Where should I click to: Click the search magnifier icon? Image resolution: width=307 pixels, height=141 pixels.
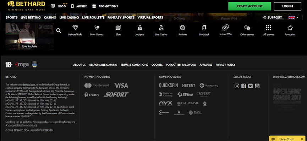tap(59, 31)
